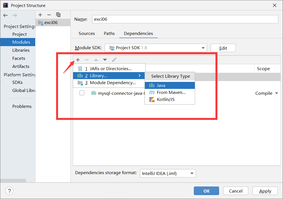Click the module Name input field
The height and width of the screenshot is (199, 283).
[185, 19]
